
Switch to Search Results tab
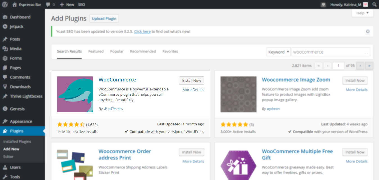pyautogui.click(x=69, y=52)
